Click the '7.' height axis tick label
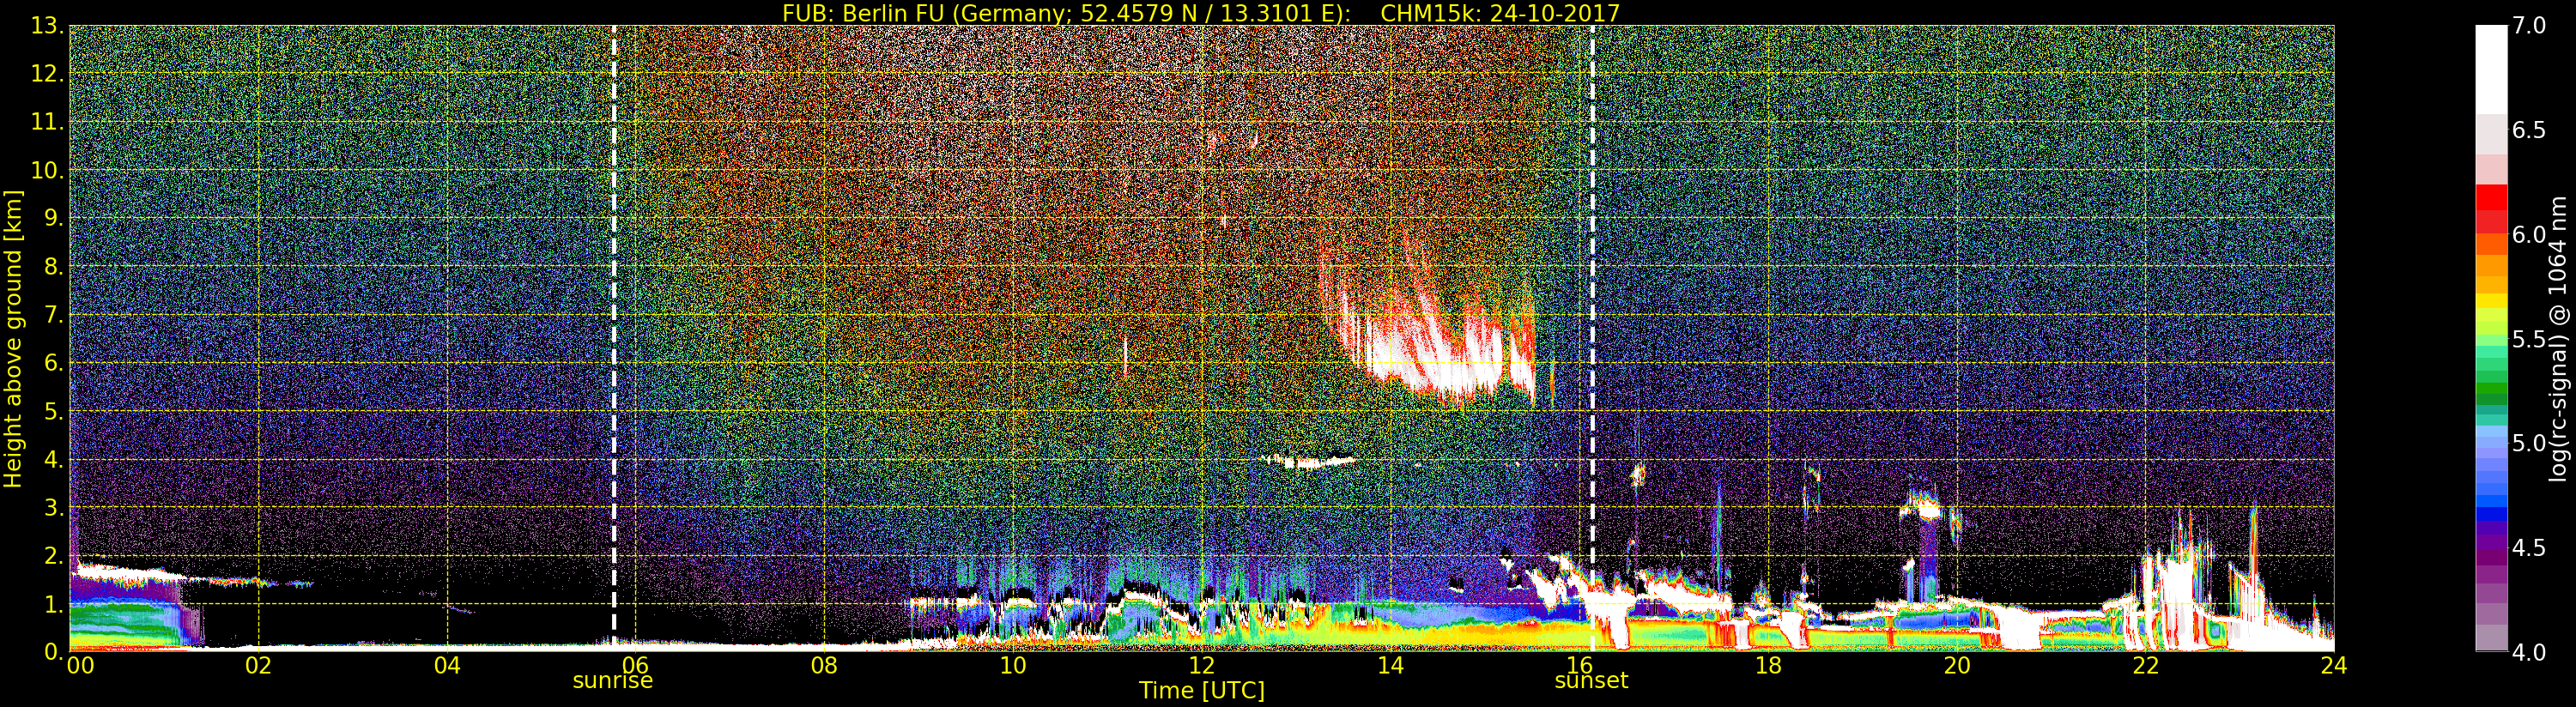Screen dimensions: 2576x707 pos(55,315)
